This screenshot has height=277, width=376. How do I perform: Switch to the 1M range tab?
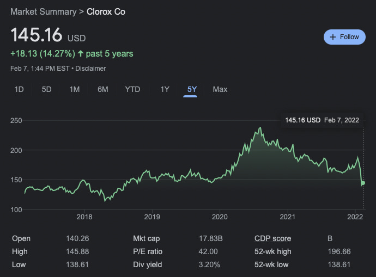point(74,89)
